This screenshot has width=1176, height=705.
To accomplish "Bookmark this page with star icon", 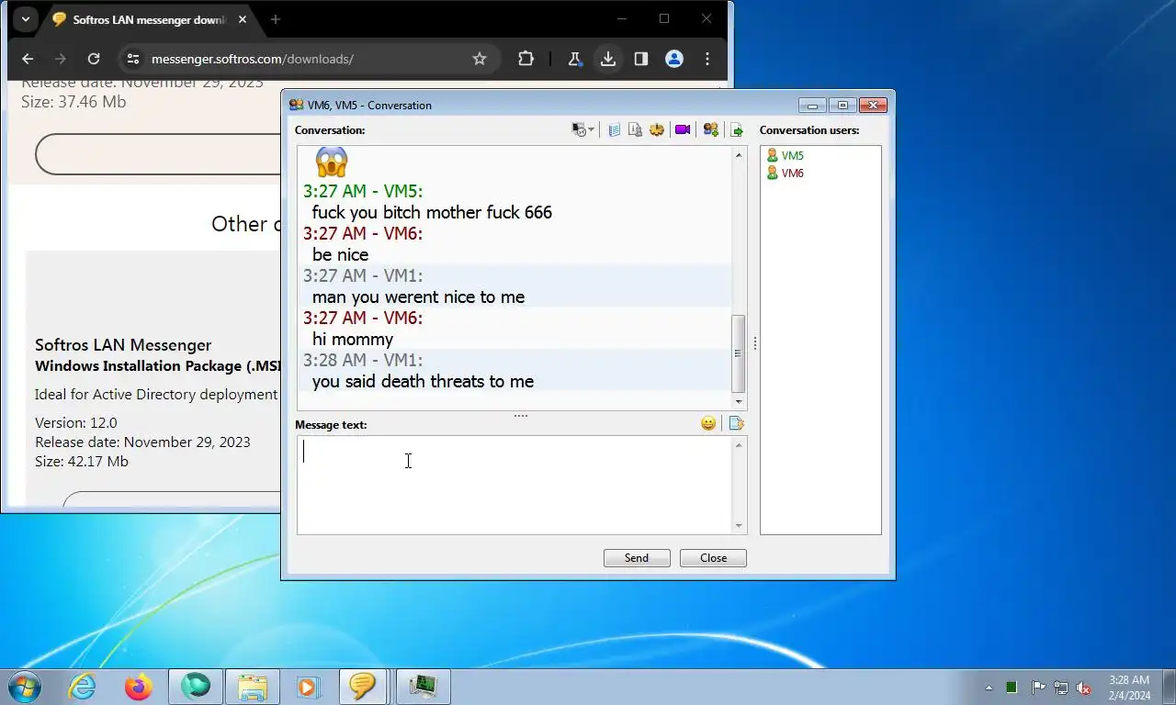I will pyautogui.click(x=480, y=59).
